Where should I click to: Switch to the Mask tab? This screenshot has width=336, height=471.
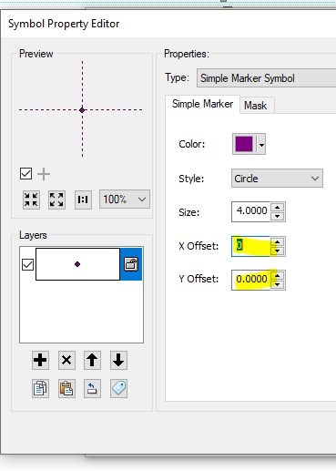[x=256, y=106]
